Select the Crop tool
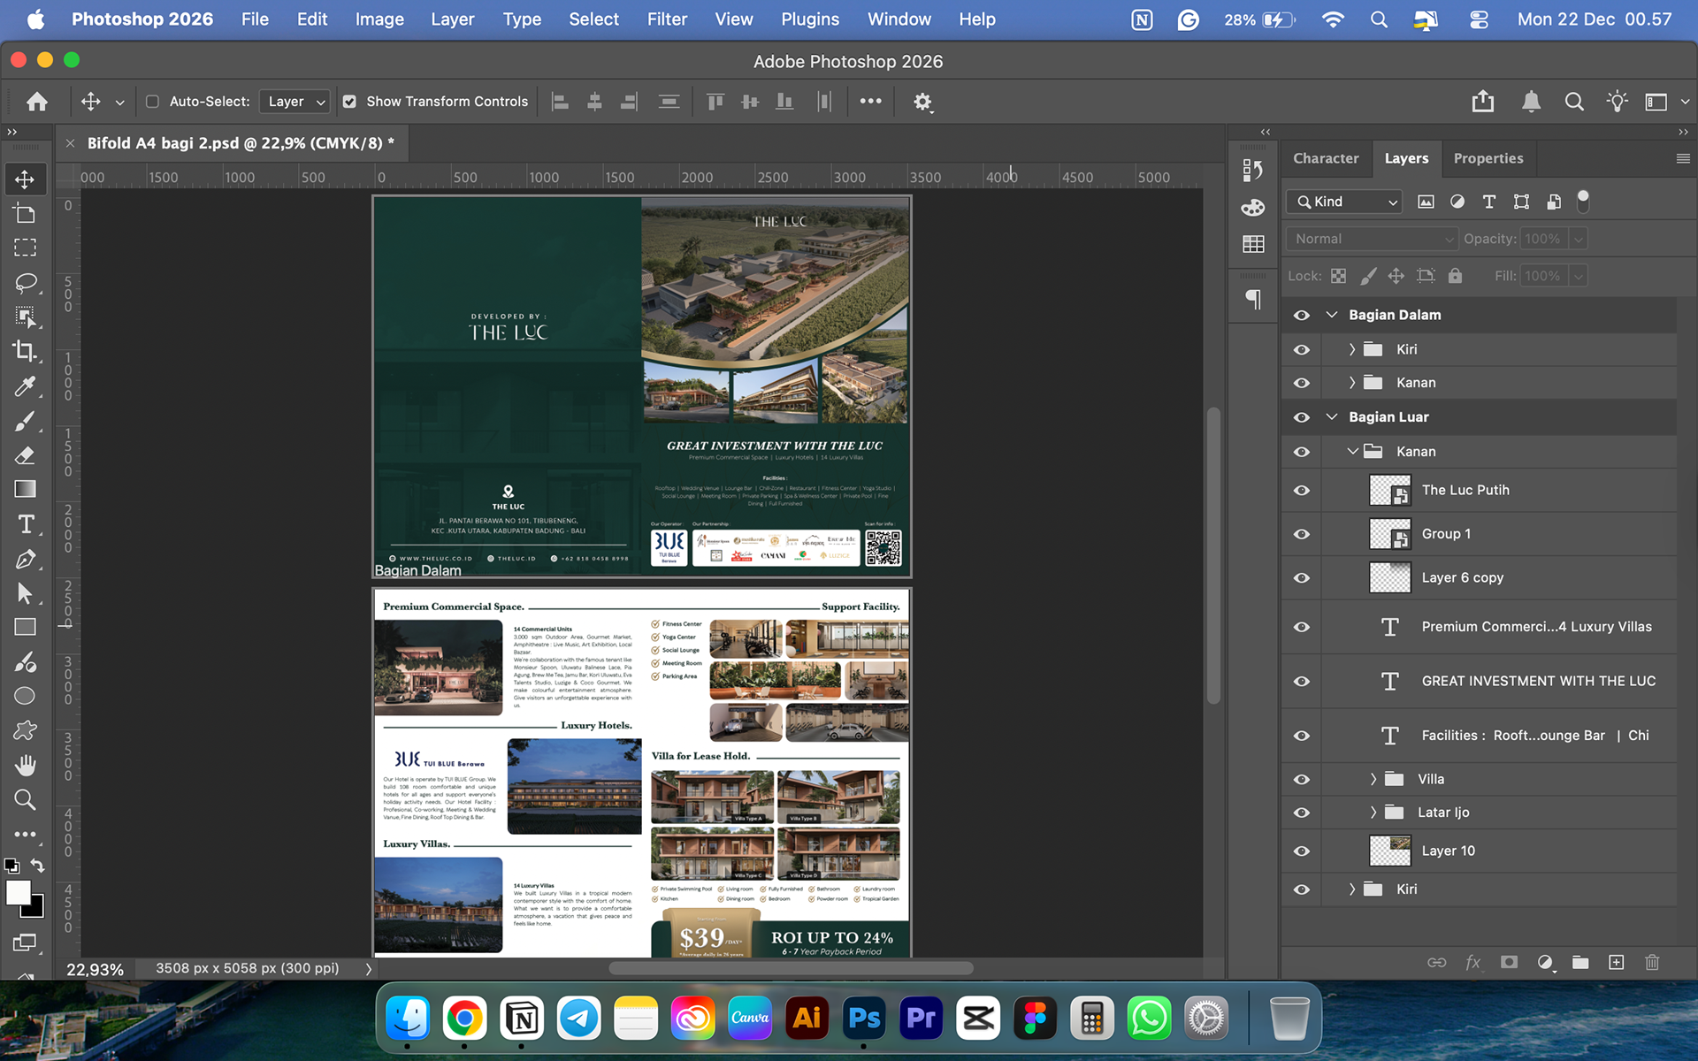 (x=25, y=351)
